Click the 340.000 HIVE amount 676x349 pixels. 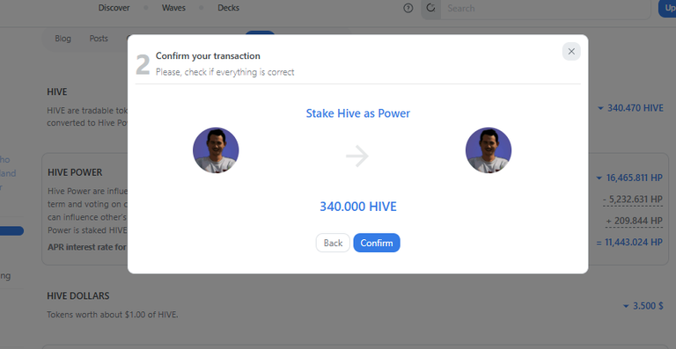click(x=358, y=207)
